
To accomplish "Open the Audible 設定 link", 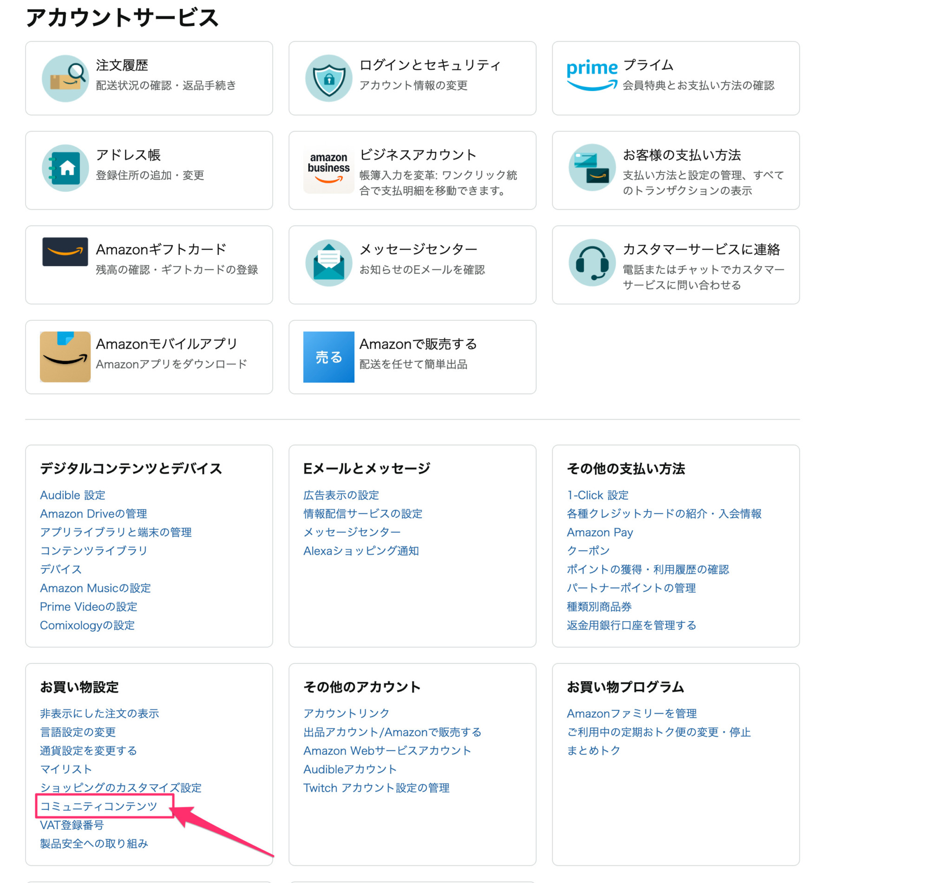I will click(x=72, y=495).
